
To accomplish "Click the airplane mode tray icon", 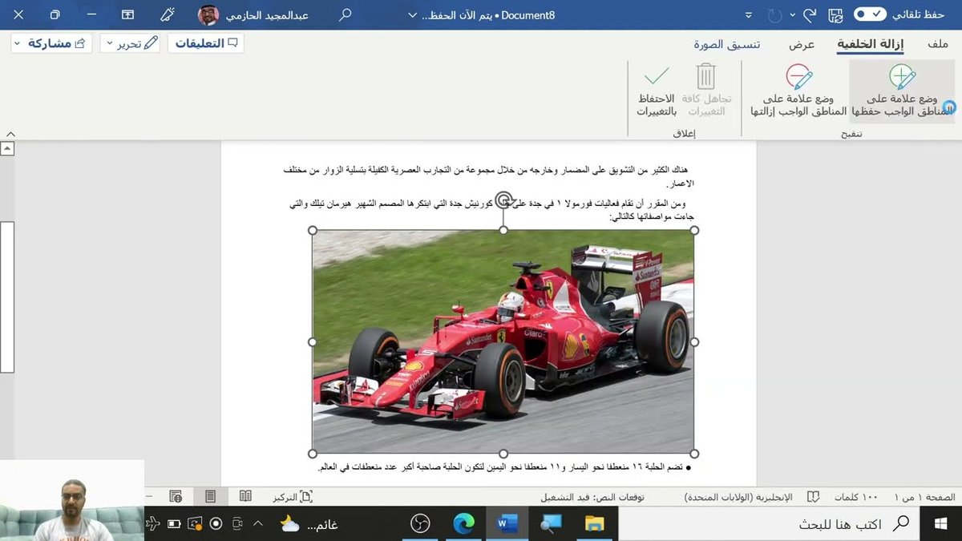I will 152,524.
